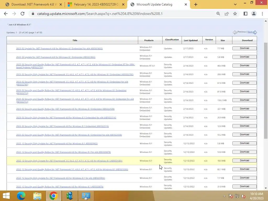Reload the catalog page
The width and height of the screenshot is (268, 201).
(23, 14)
